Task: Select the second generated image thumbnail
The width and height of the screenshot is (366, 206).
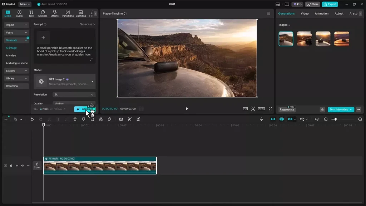Action: click(305, 39)
